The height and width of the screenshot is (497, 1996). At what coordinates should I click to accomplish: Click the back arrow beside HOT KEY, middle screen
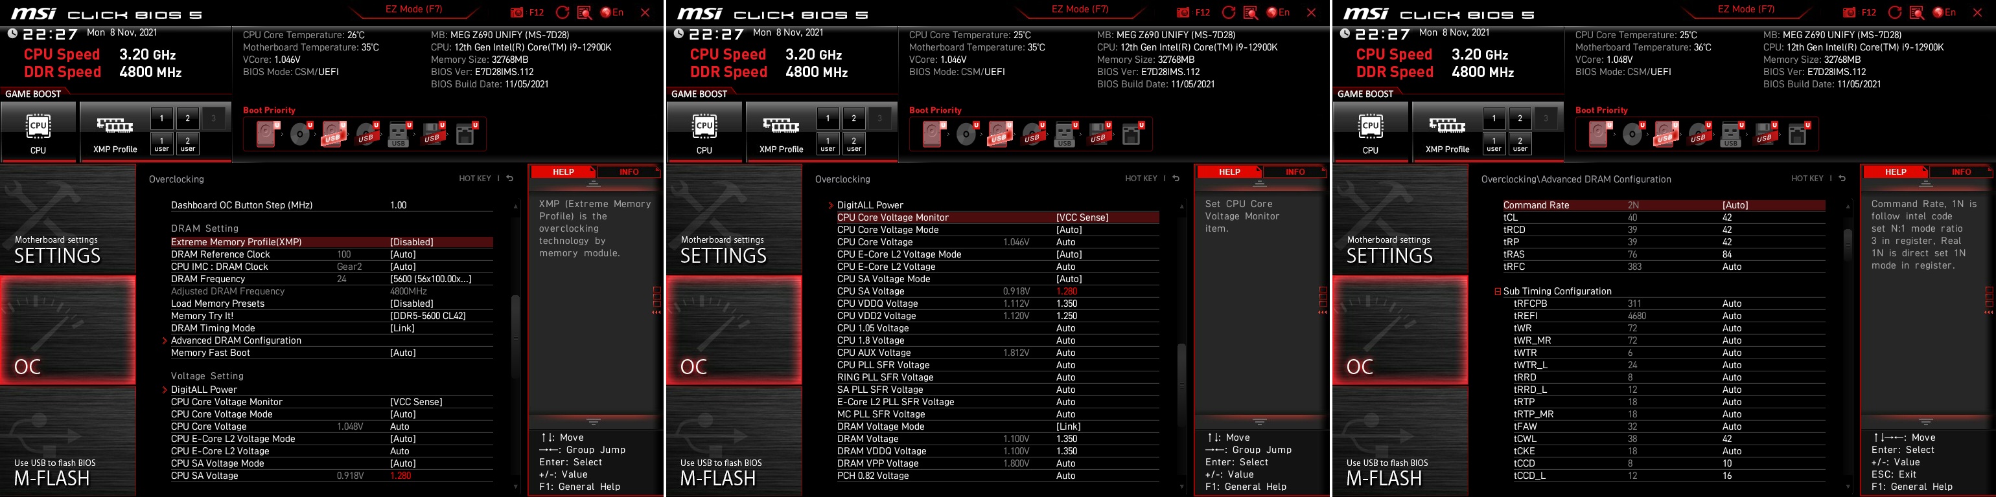tap(1176, 179)
